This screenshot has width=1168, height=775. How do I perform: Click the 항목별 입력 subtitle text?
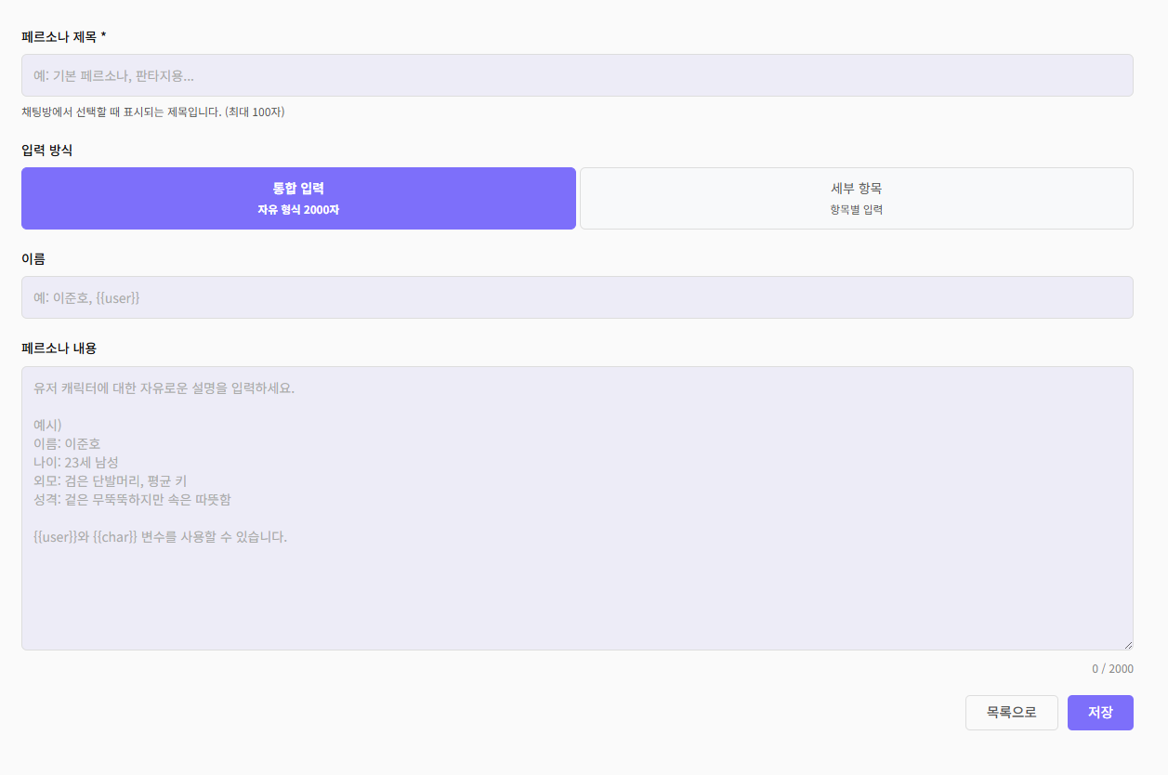pos(856,210)
